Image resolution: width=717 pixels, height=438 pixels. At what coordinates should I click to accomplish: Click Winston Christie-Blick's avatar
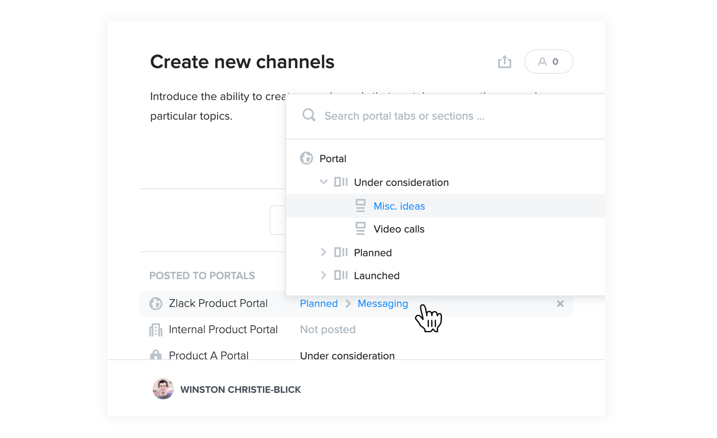tap(163, 389)
